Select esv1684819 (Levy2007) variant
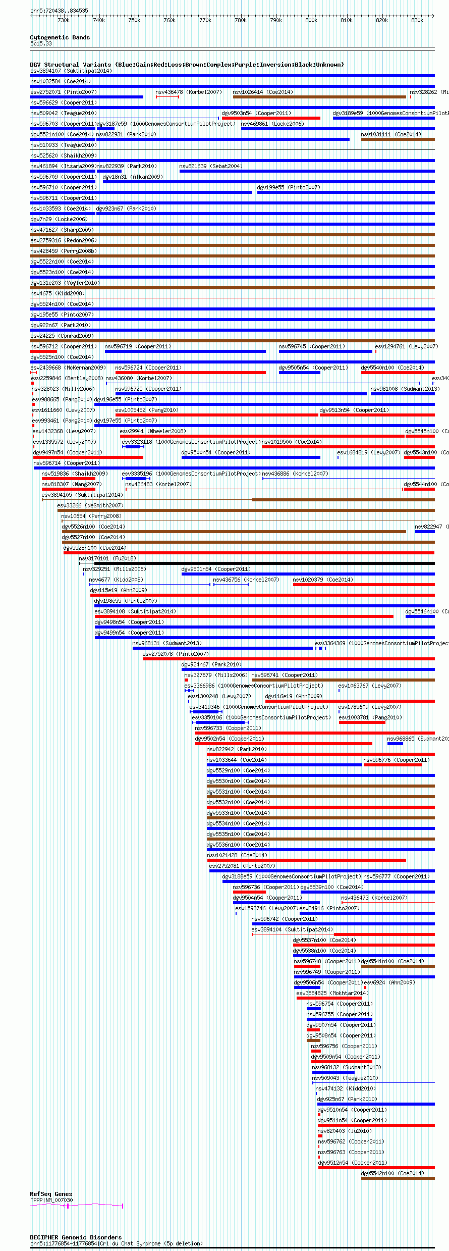The width and height of the screenshot is (449, 1251). [x=369, y=452]
